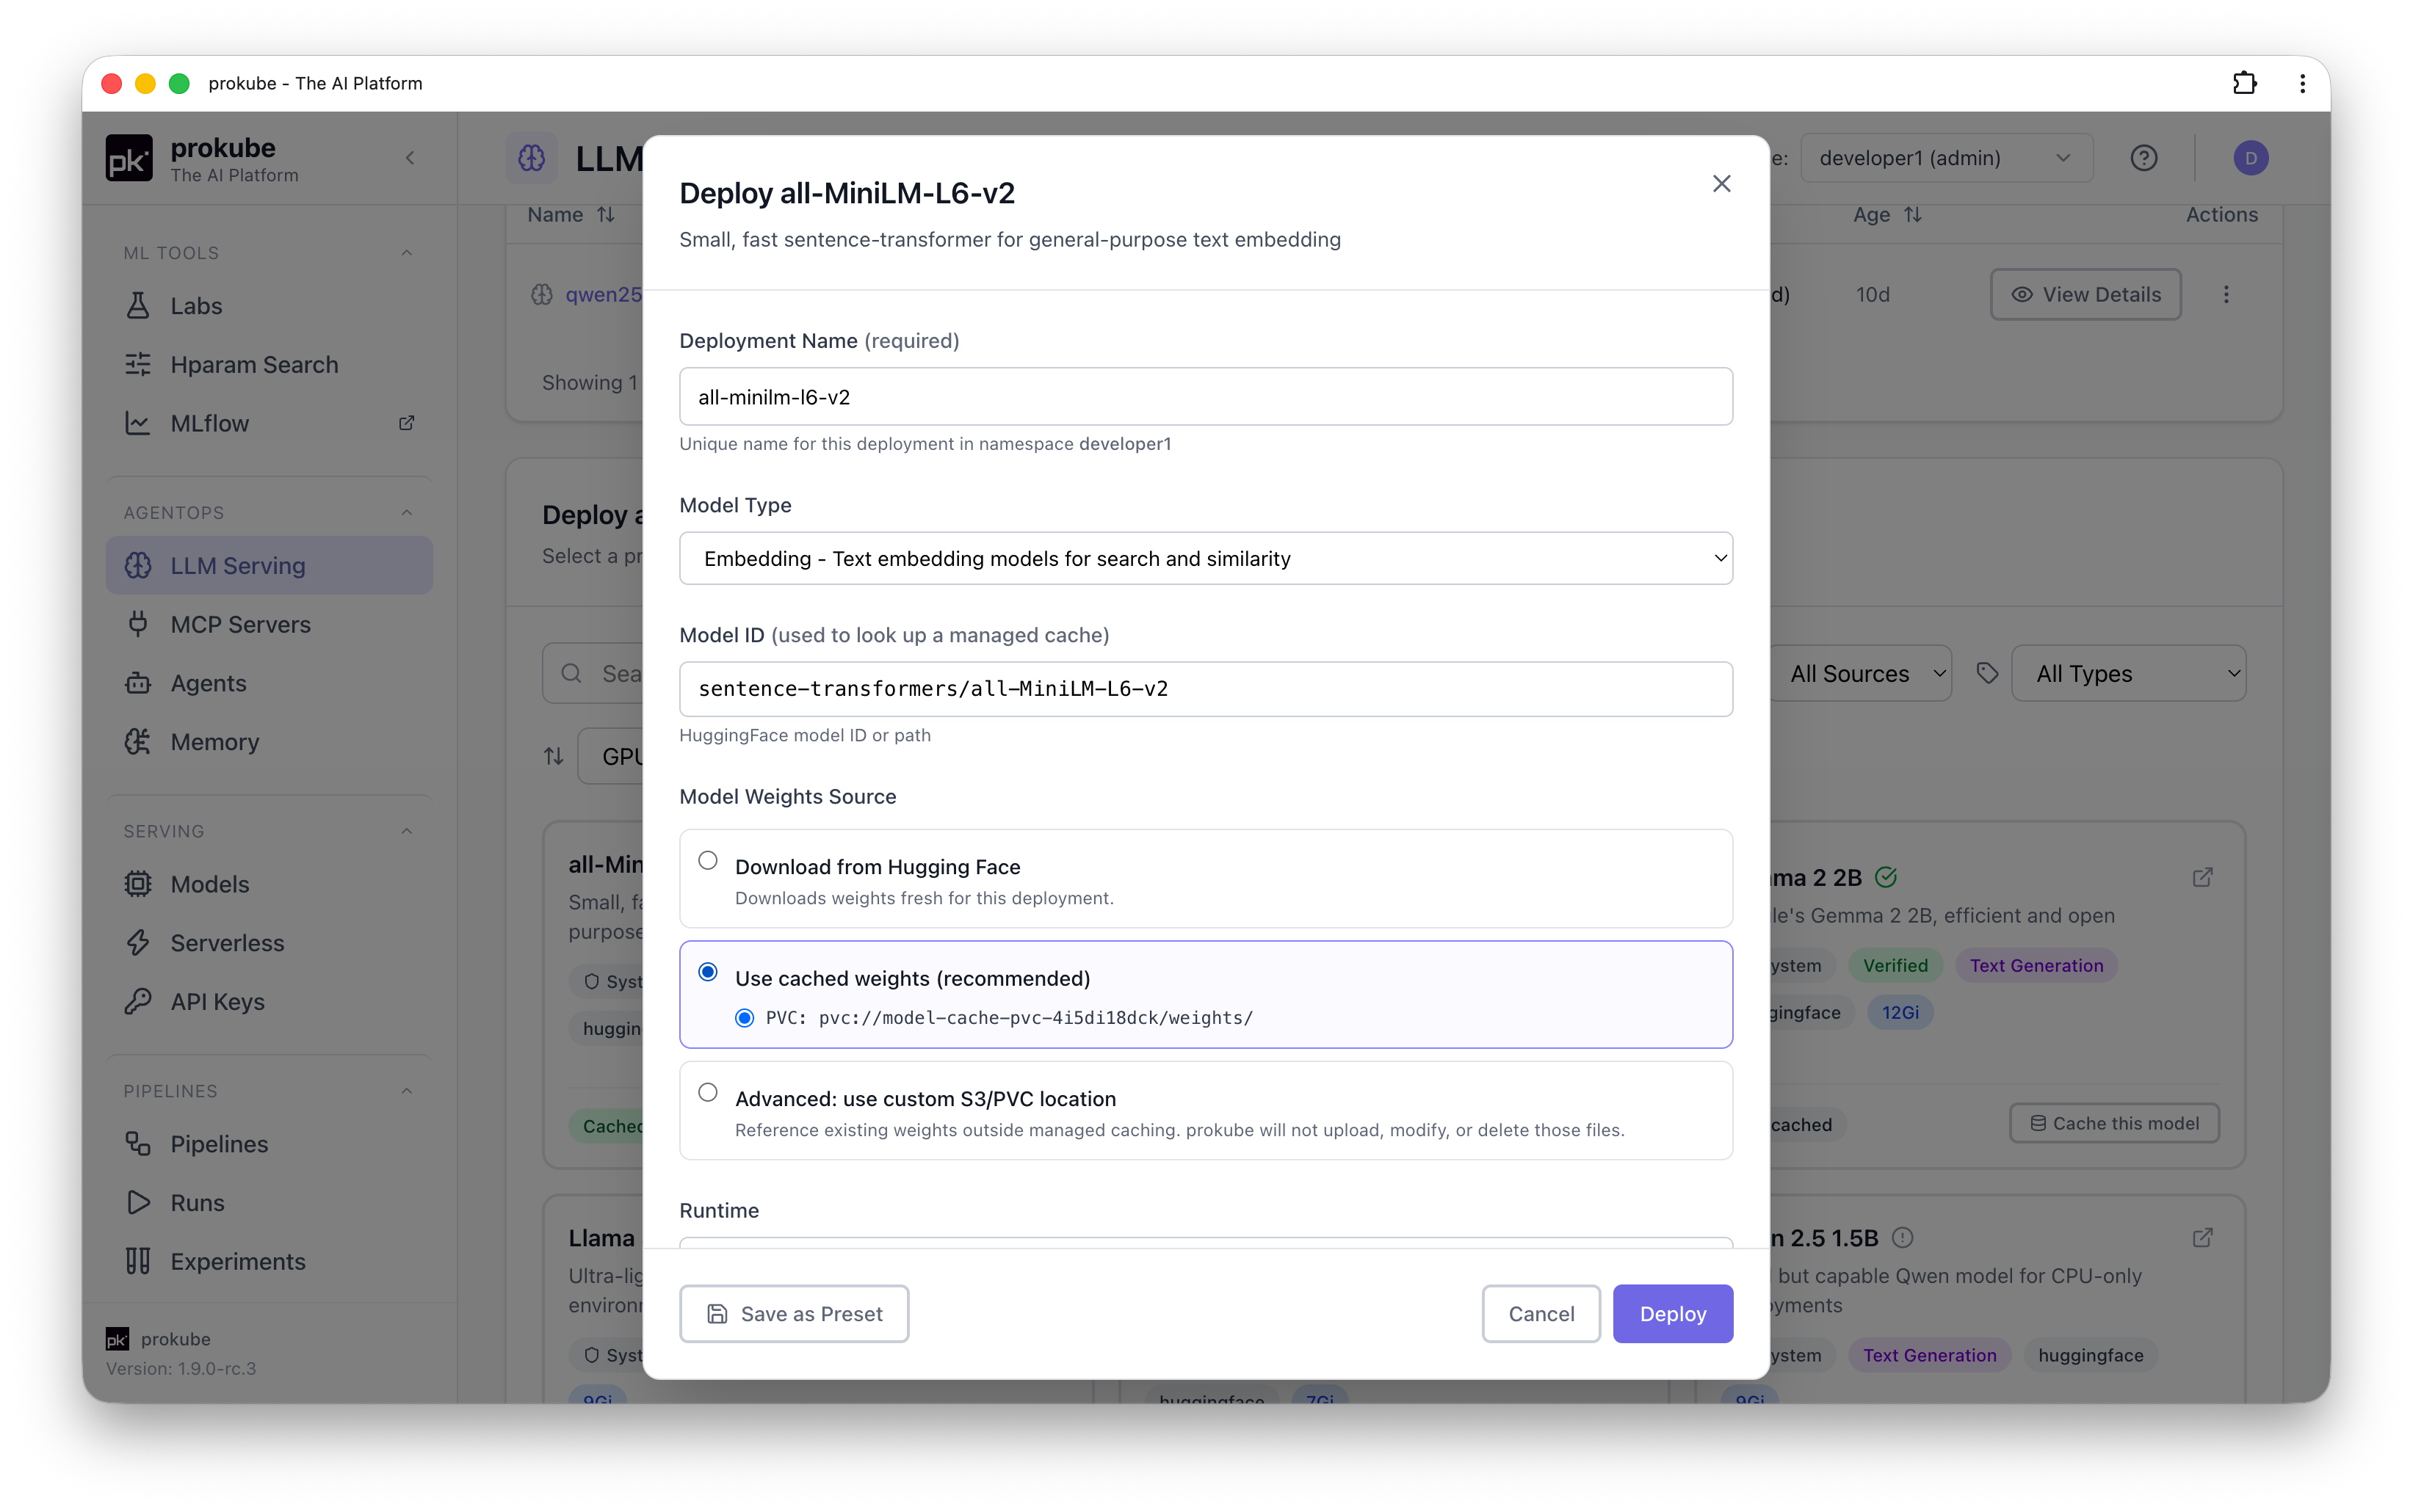
Task: Click the user avatar D icon
Action: pos(2250,158)
